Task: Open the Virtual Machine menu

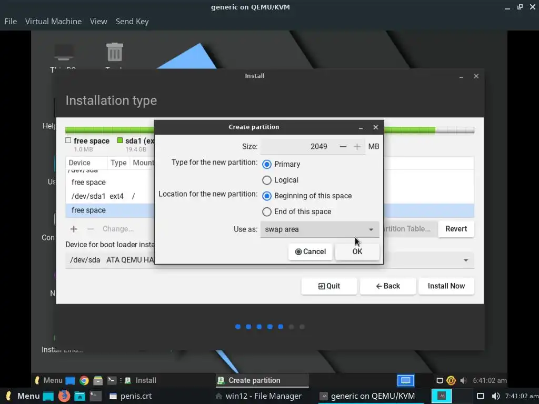Action: pos(53,21)
